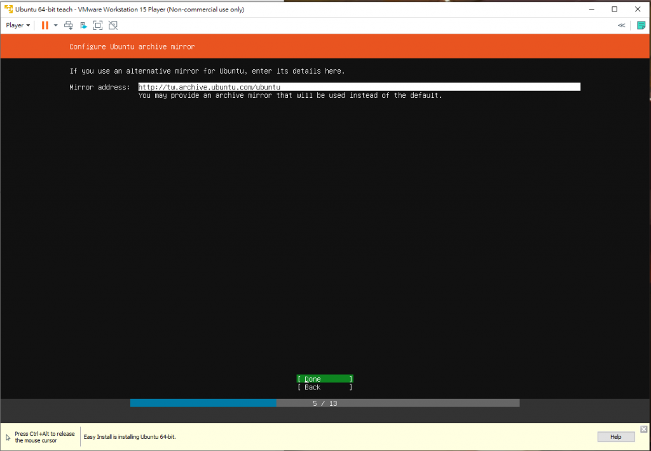
Task: Open the Player menu
Action: tap(18, 25)
